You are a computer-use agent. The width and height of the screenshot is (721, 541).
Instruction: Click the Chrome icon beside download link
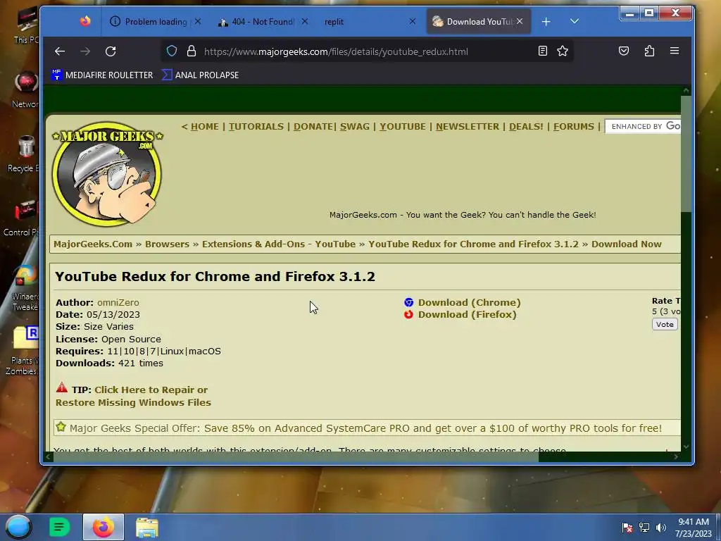click(408, 302)
